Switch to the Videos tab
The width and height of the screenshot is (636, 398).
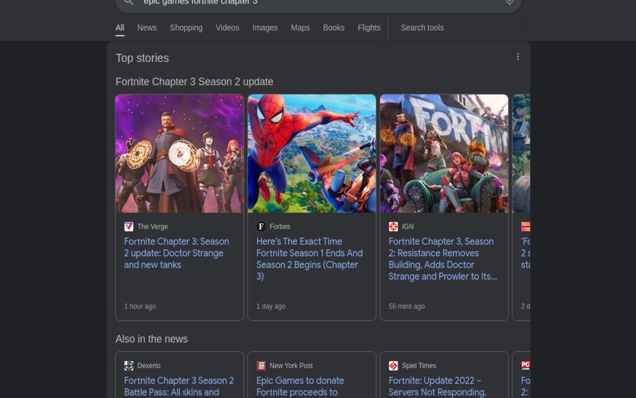(228, 28)
